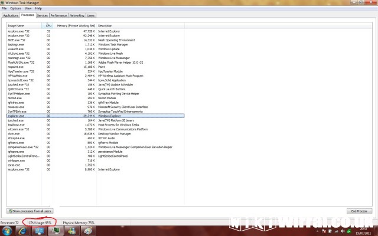Select the igfxsrvc.exe process

pyautogui.click(x=96, y=143)
